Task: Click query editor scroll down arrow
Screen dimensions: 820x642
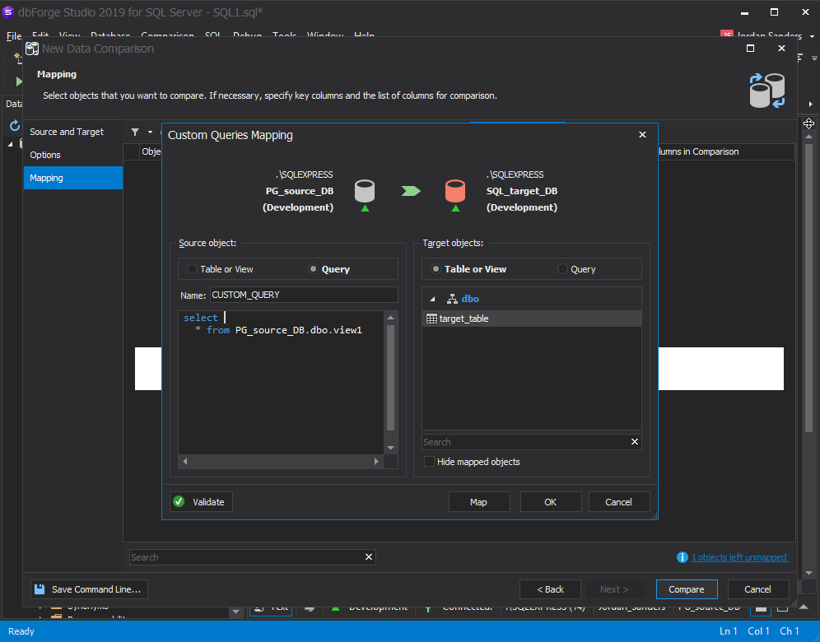Action: [x=390, y=448]
